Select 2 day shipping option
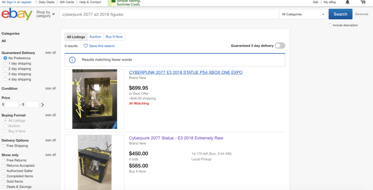The image size is (373, 190). pos(5,69)
